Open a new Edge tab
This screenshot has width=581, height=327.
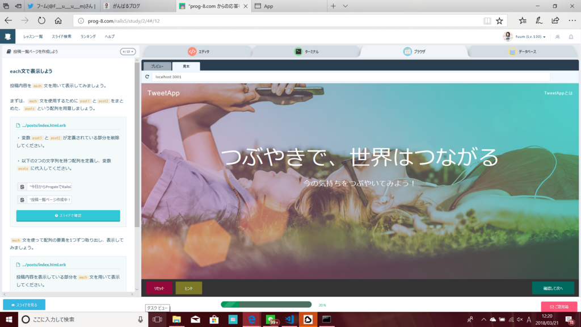tap(333, 6)
